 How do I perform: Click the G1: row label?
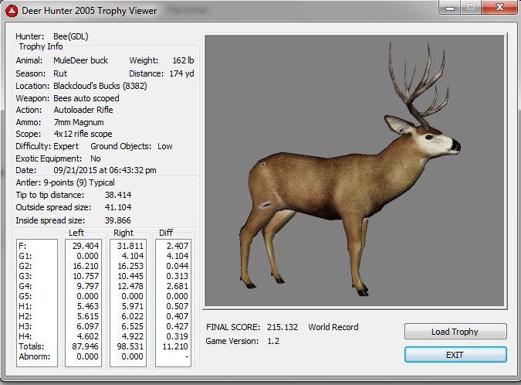point(25,256)
